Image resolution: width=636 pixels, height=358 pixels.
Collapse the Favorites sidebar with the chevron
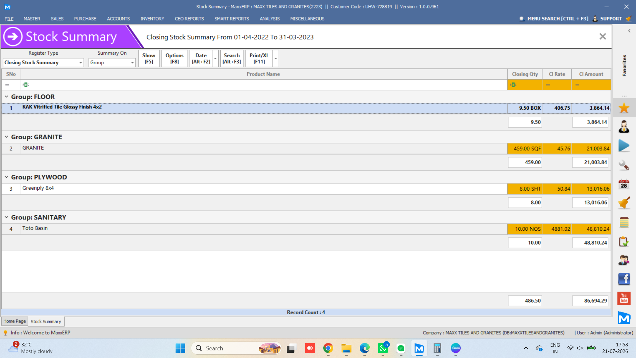click(629, 31)
